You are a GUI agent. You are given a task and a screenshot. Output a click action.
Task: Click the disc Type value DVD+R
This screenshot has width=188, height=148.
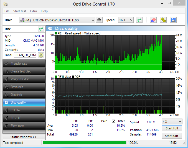tap(39, 36)
